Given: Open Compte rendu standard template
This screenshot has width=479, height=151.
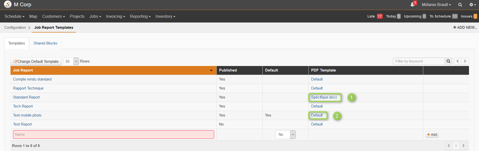Looking at the screenshot, I should pyautogui.click(x=32, y=79).
